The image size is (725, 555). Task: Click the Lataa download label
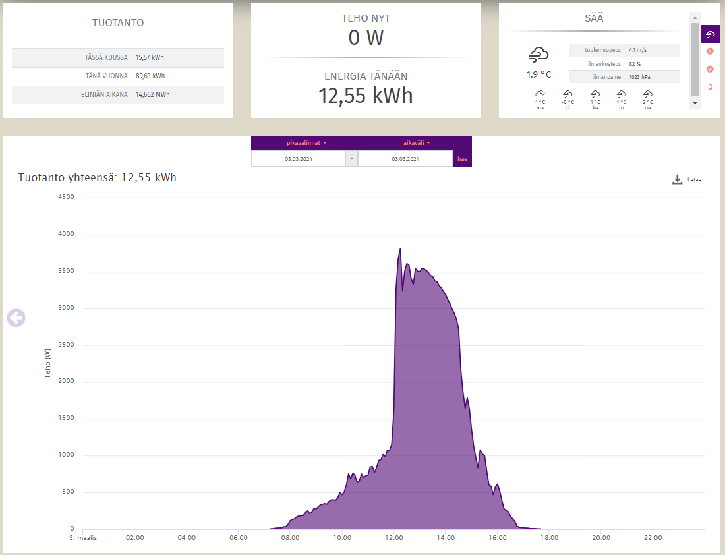(694, 179)
